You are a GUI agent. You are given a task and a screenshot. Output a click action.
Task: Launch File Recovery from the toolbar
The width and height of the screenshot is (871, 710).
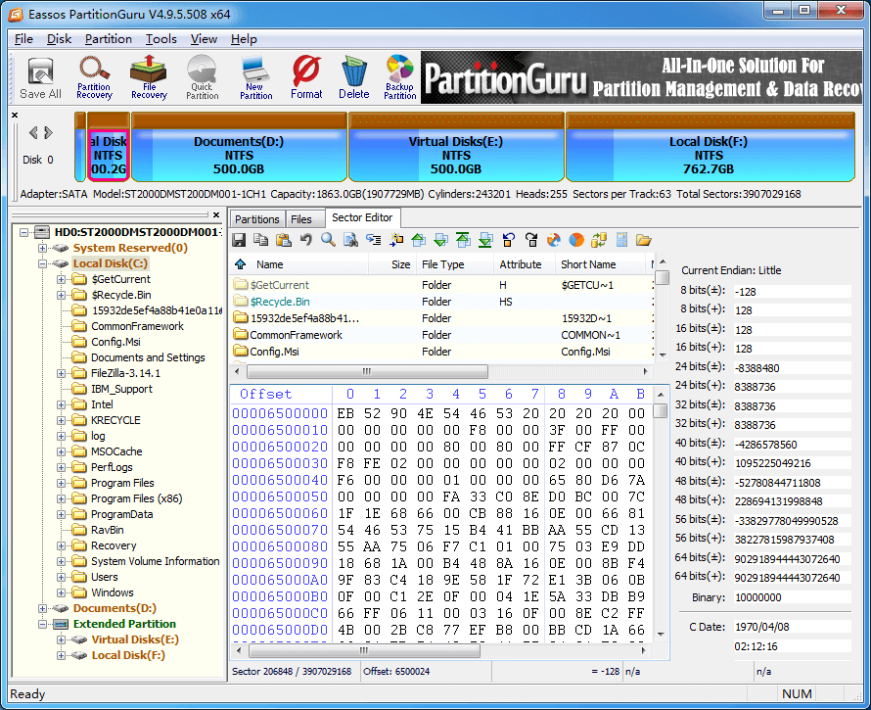pos(149,77)
